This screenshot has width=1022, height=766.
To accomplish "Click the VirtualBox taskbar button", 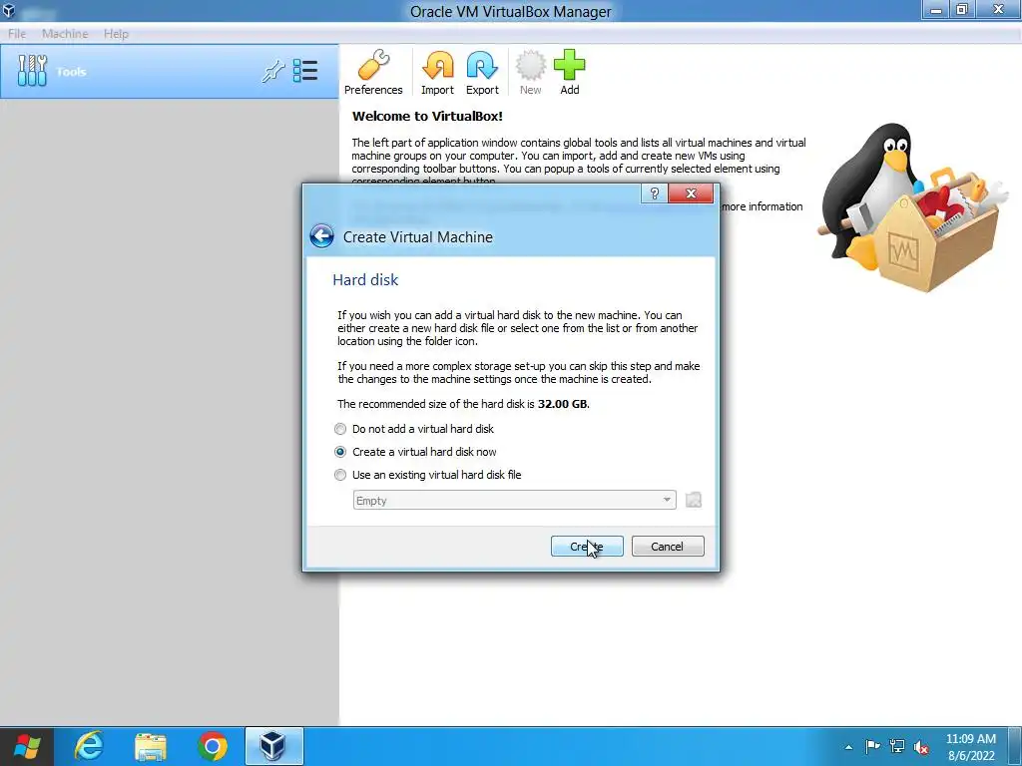I will pos(274,746).
